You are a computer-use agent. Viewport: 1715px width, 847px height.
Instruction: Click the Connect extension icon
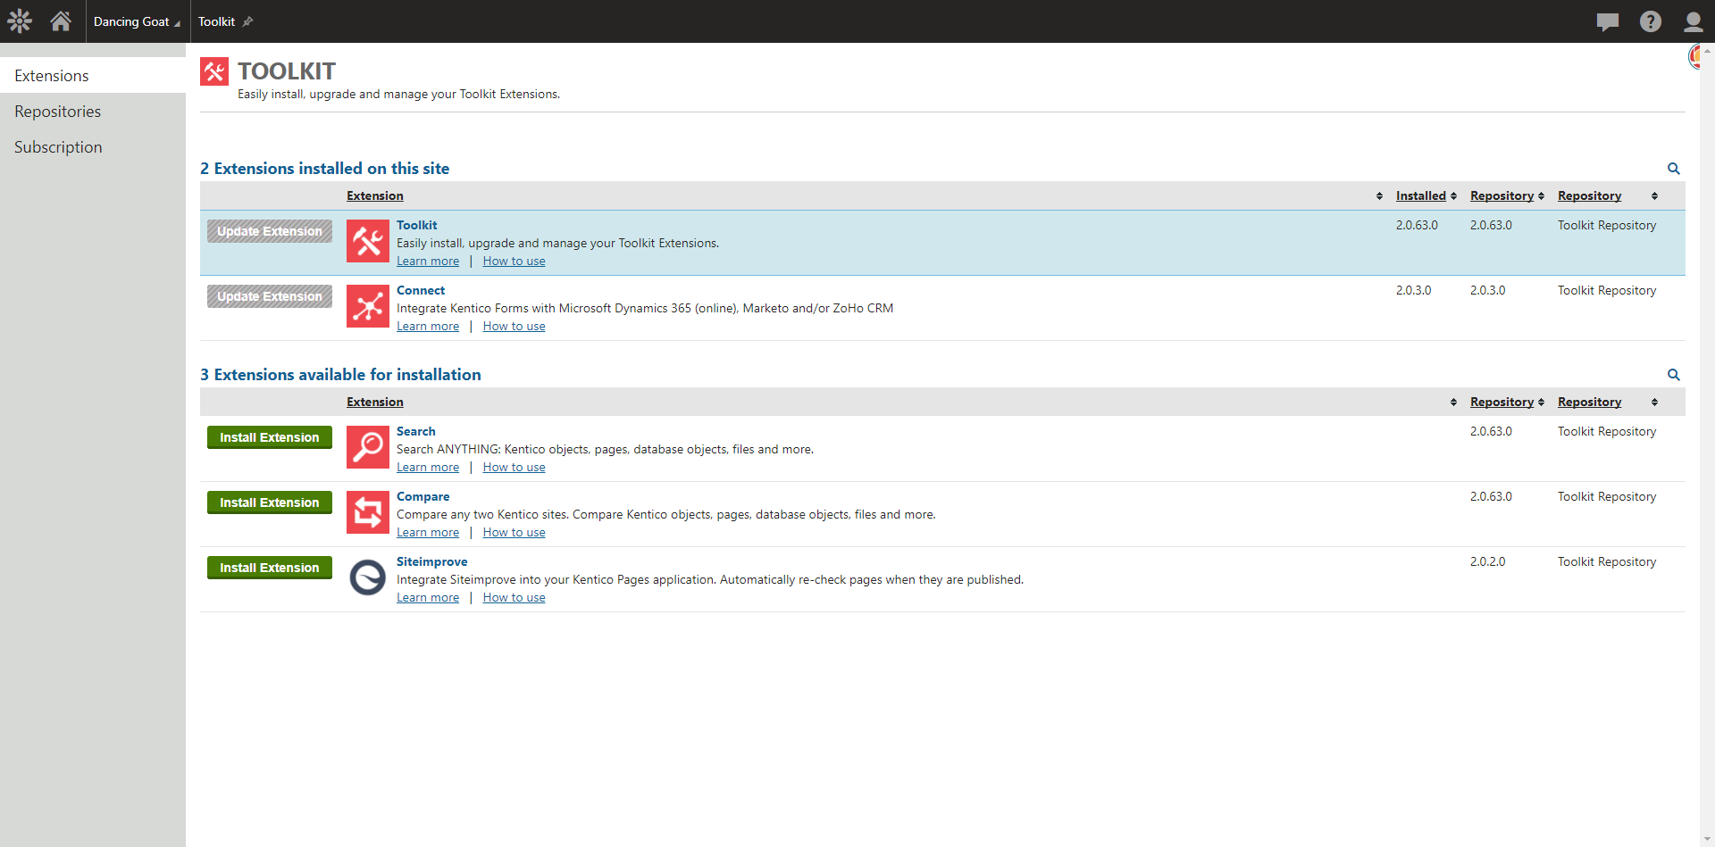point(368,306)
